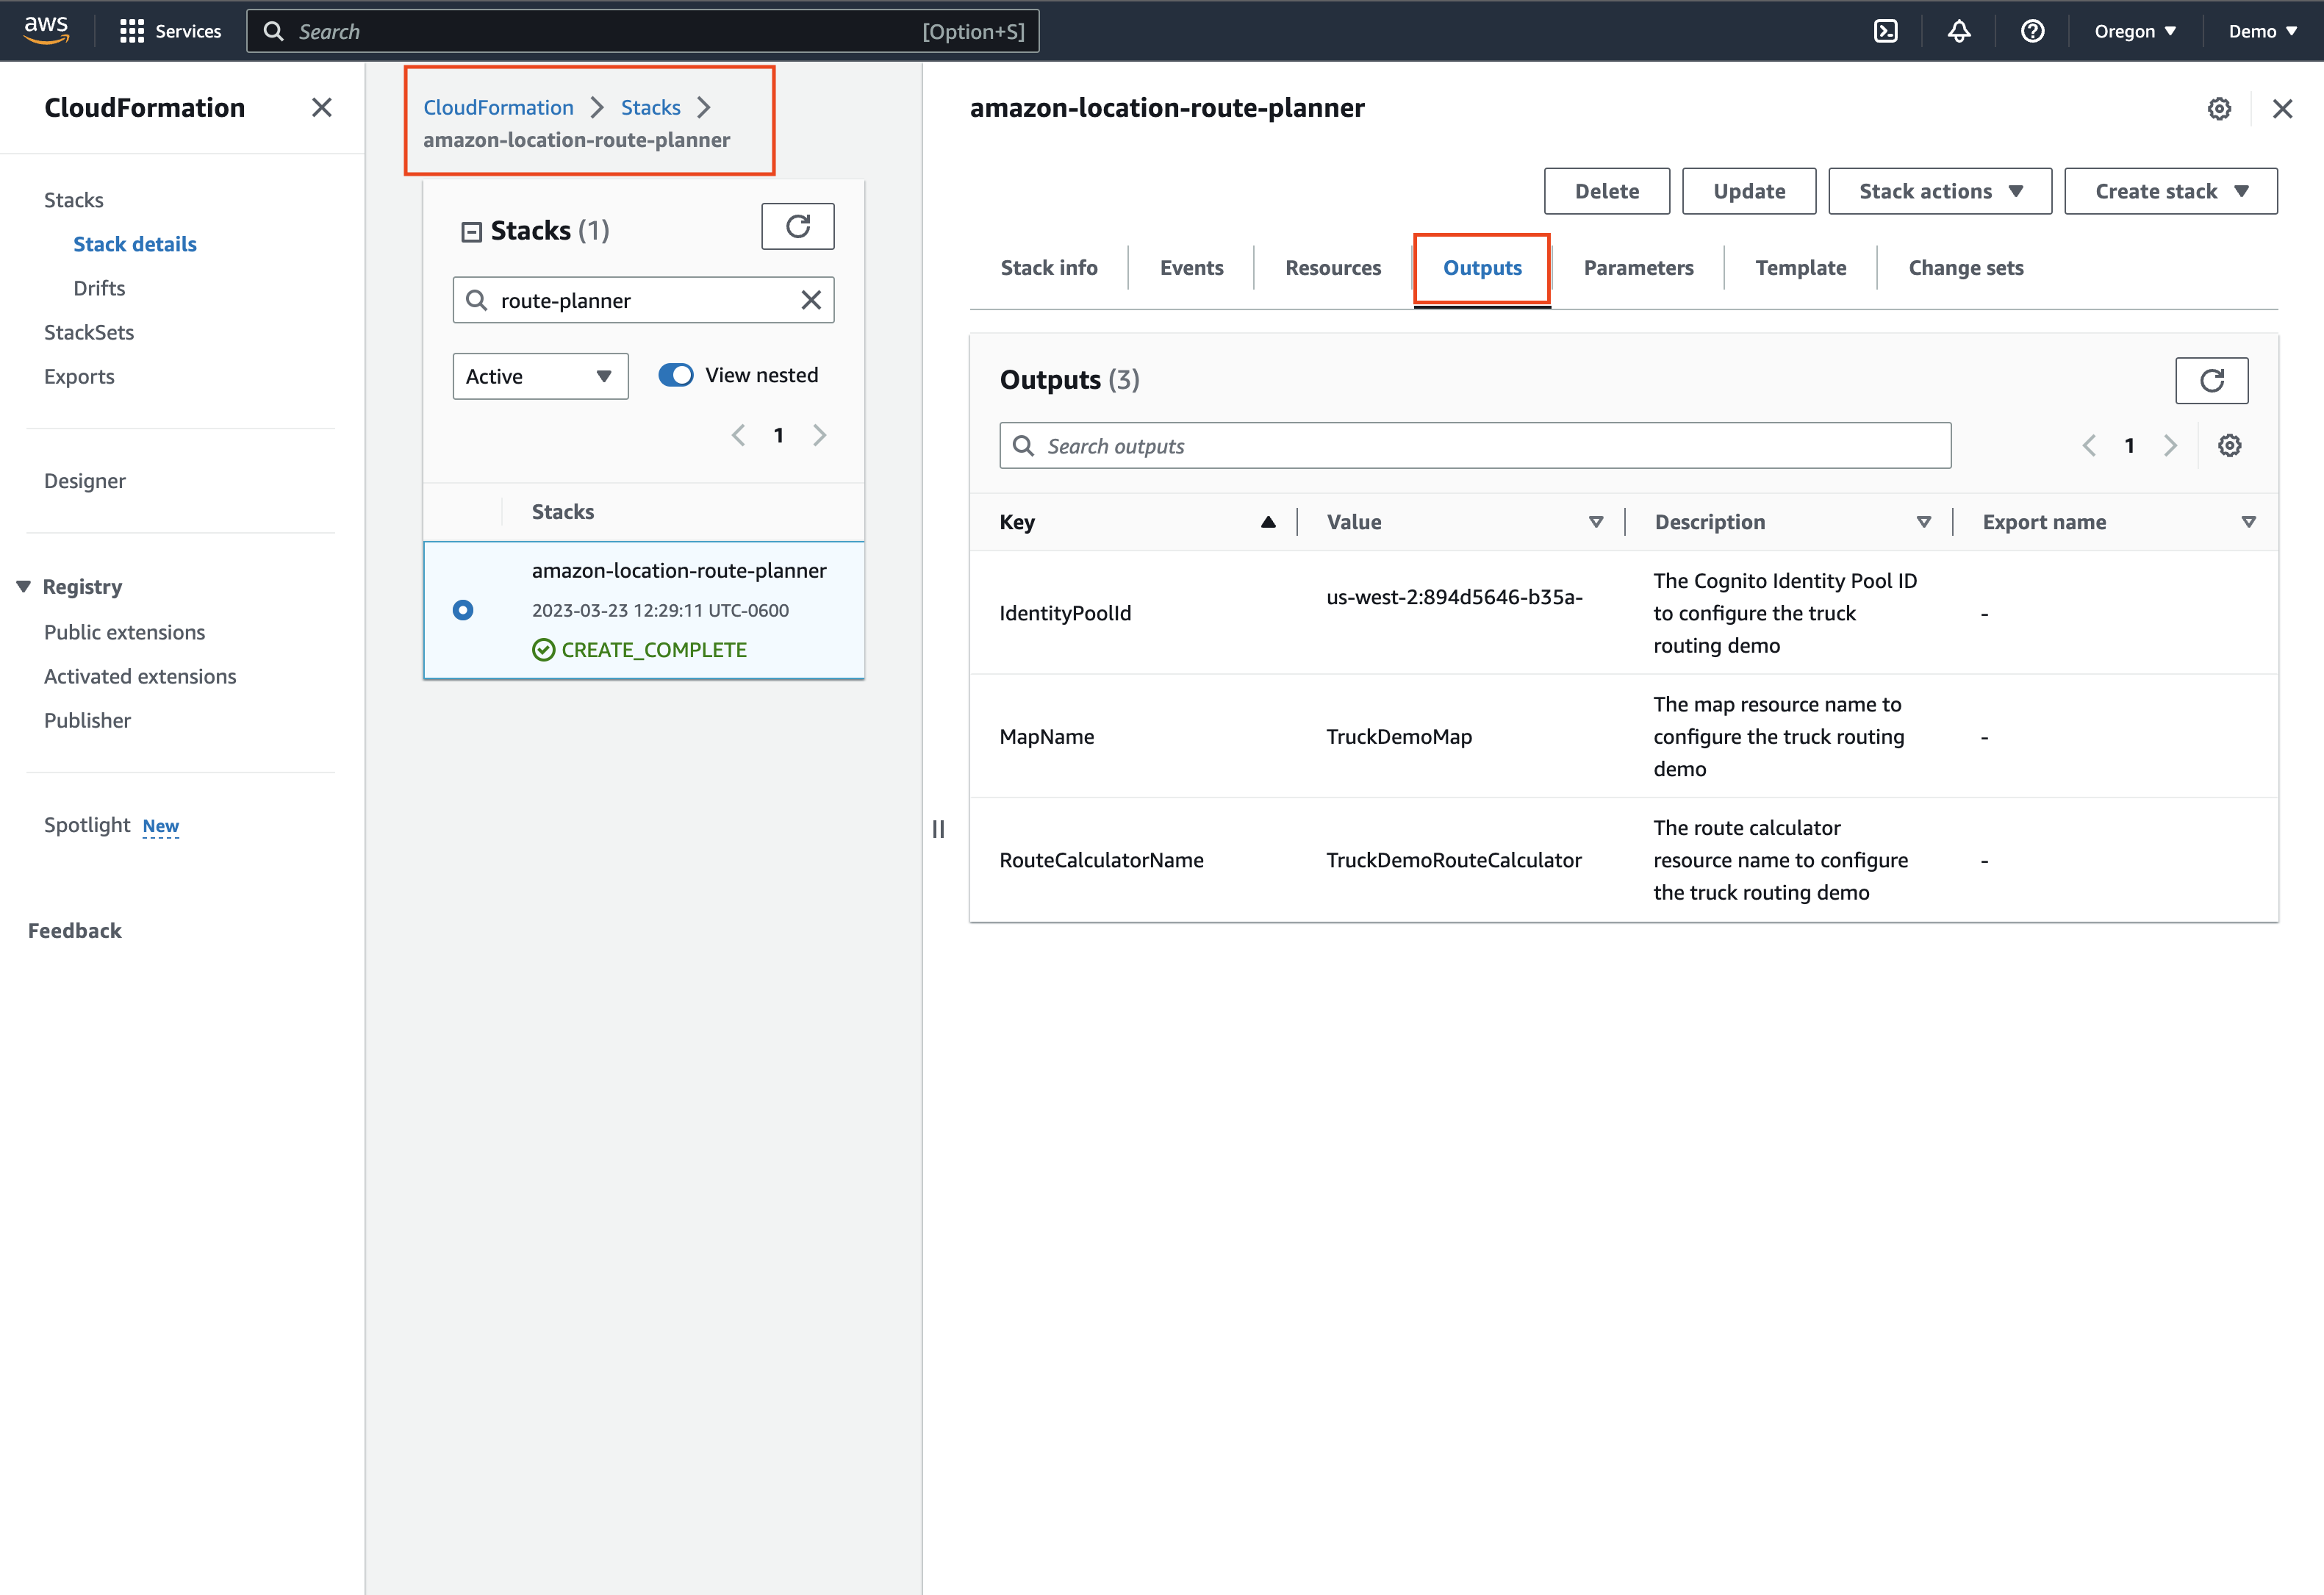The width and height of the screenshot is (2324, 1595).
Task: Open the notifications bell
Action: [1959, 31]
